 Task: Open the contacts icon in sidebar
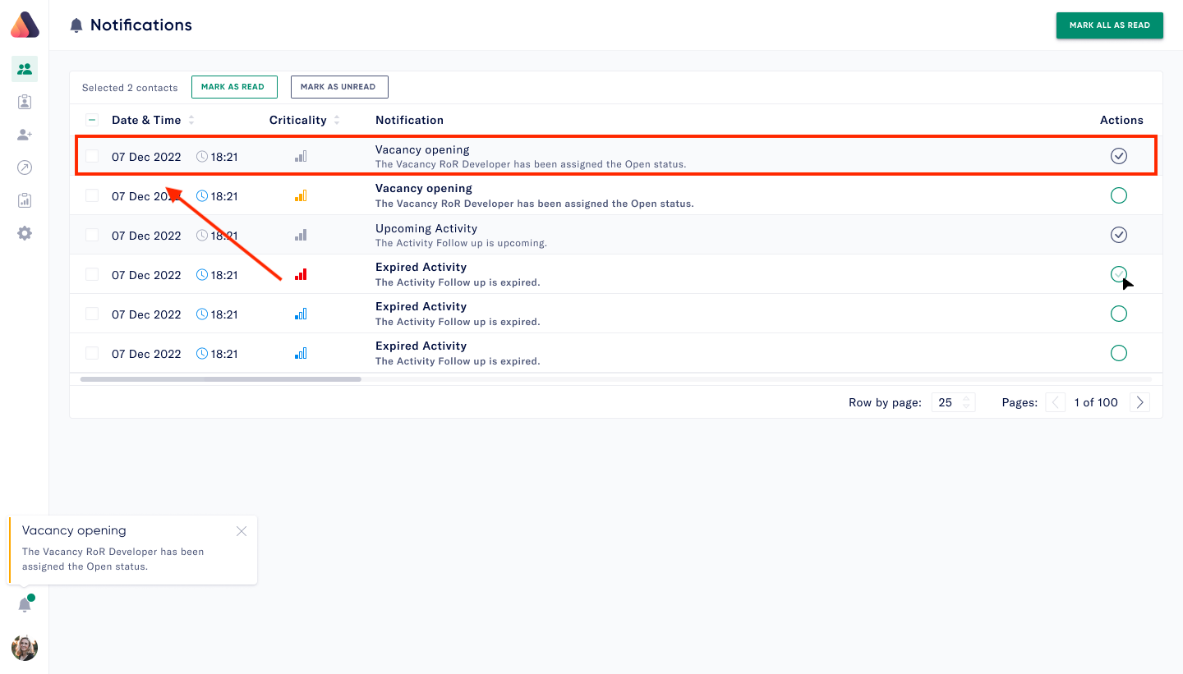point(25,70)
